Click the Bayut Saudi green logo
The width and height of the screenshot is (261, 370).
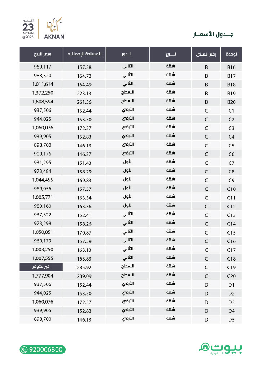(x=220, y=349)
